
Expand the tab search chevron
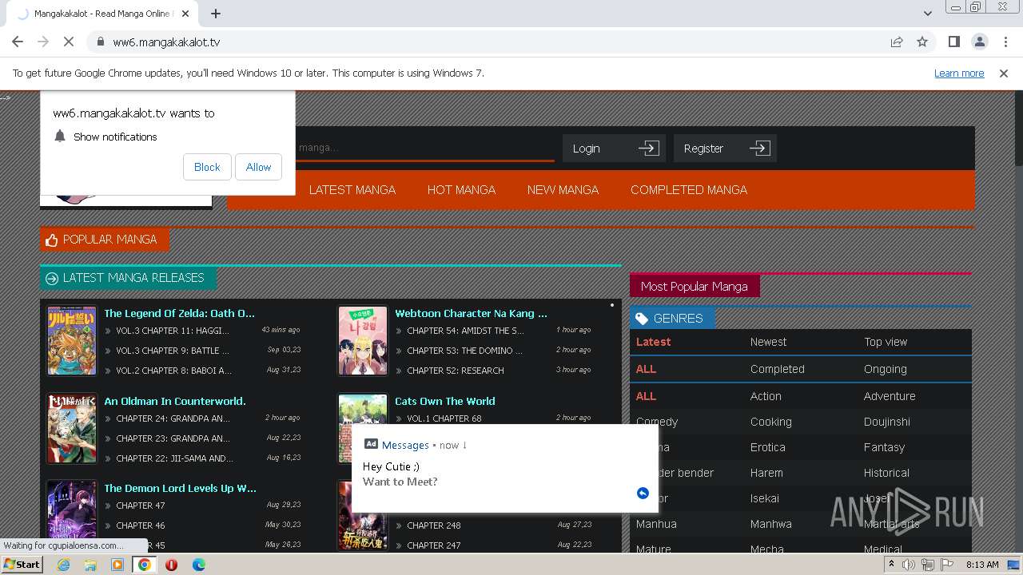point(928,14)
